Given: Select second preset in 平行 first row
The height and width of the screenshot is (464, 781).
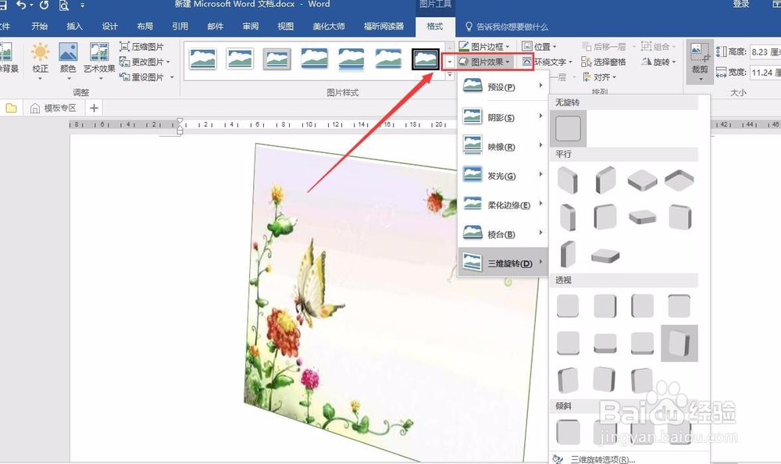Looking at the screenshot, I should 605,180.
